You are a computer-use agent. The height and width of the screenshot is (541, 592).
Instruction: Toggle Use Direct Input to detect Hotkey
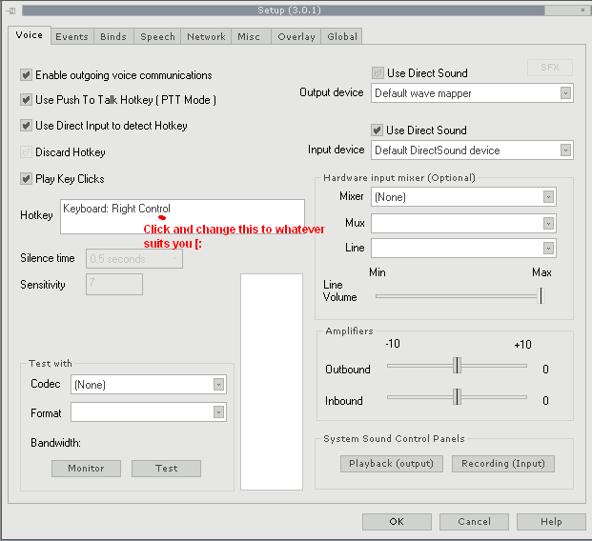pos(27,126)
